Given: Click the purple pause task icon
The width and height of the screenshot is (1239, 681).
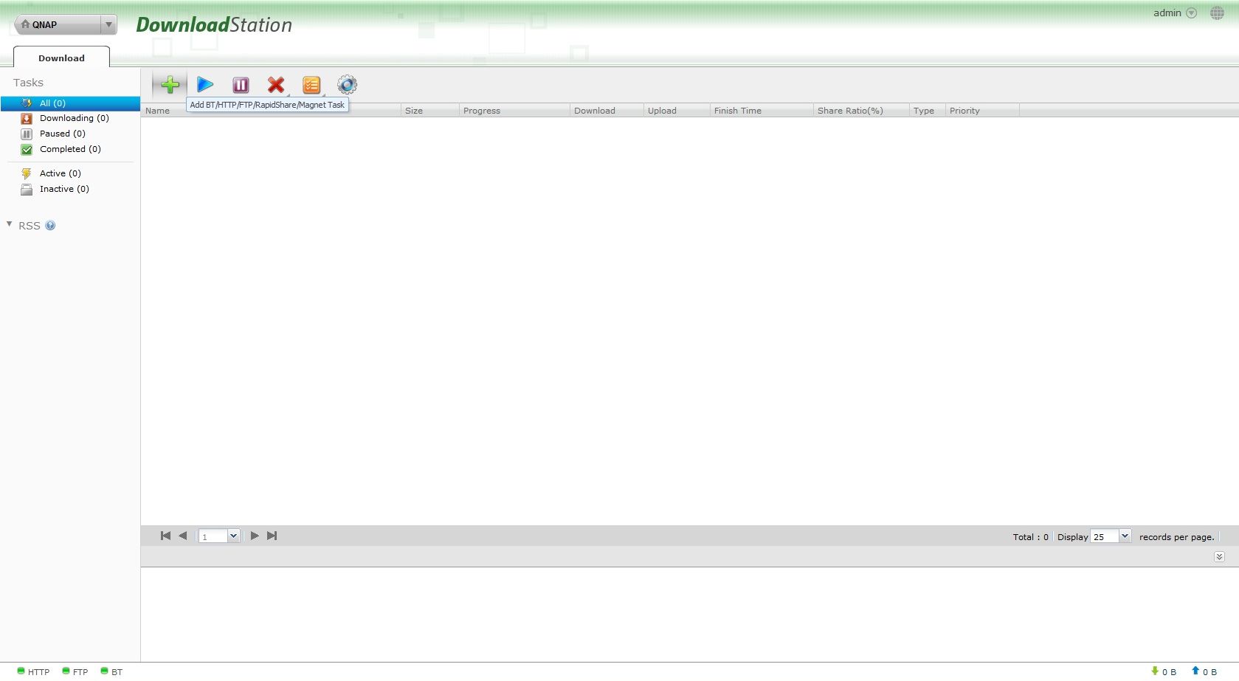Looking at the screenshot, I should pyautogui.click(x=241, y=85).
